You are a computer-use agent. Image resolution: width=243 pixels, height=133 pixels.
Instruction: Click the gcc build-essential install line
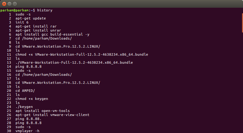pyautogui.click(x=44, y=34)
